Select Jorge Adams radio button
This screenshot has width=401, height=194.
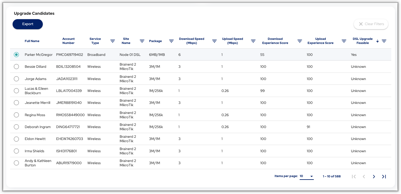pos(16,79)
